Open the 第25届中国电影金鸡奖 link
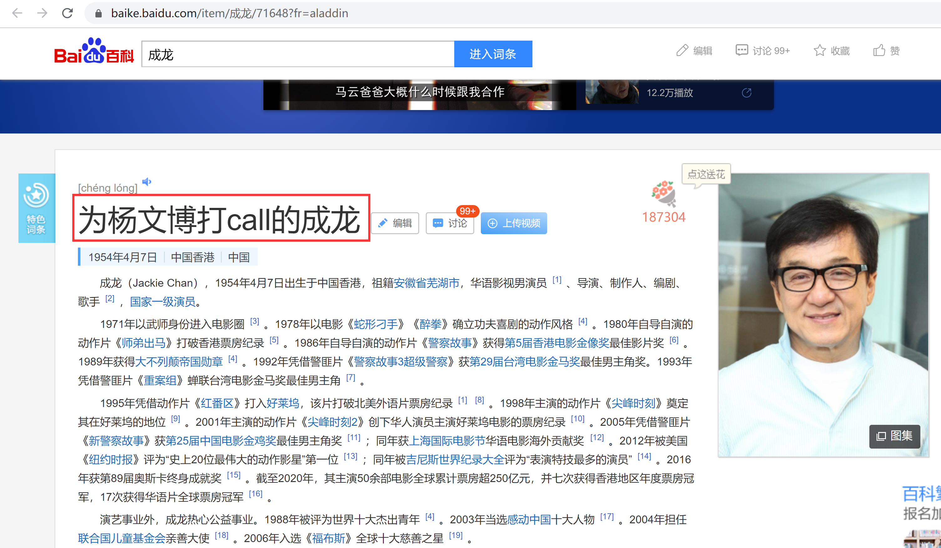 [x=221, y=441]
